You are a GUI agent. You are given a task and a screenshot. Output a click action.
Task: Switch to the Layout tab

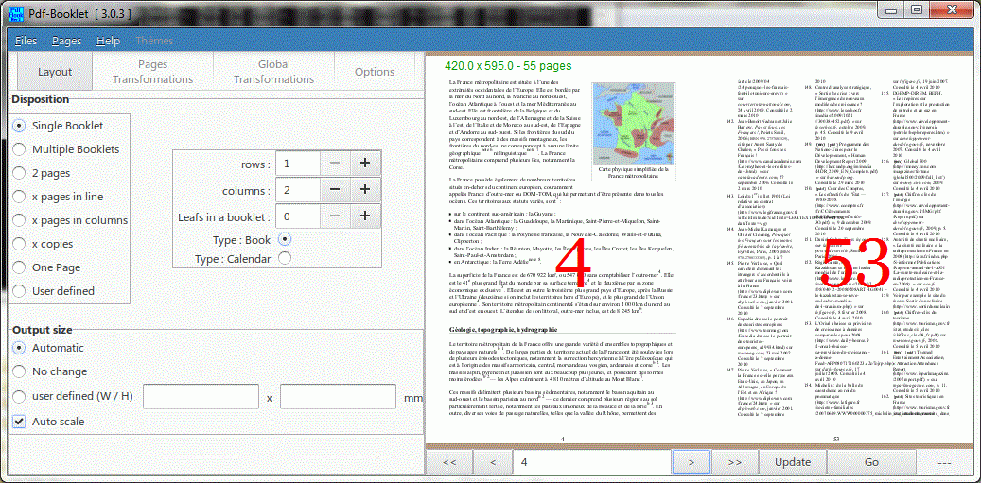point(55,72)
